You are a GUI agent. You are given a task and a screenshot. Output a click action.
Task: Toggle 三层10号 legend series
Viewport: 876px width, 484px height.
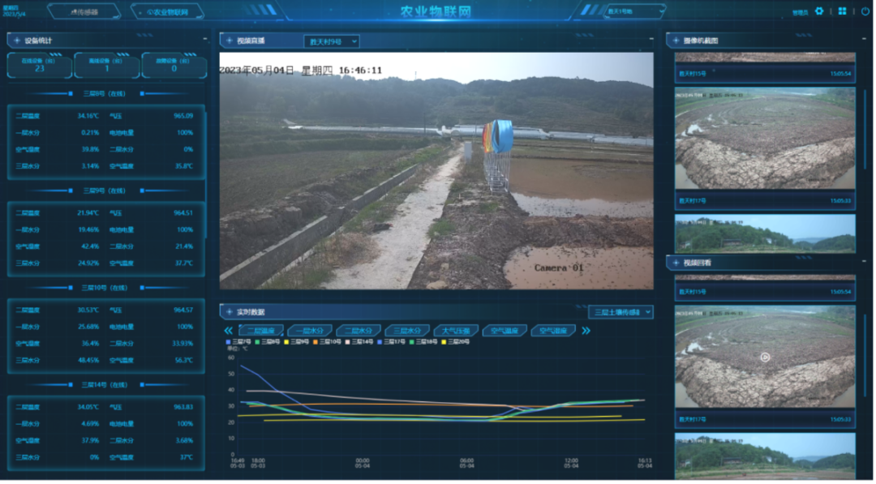(327, 341)
